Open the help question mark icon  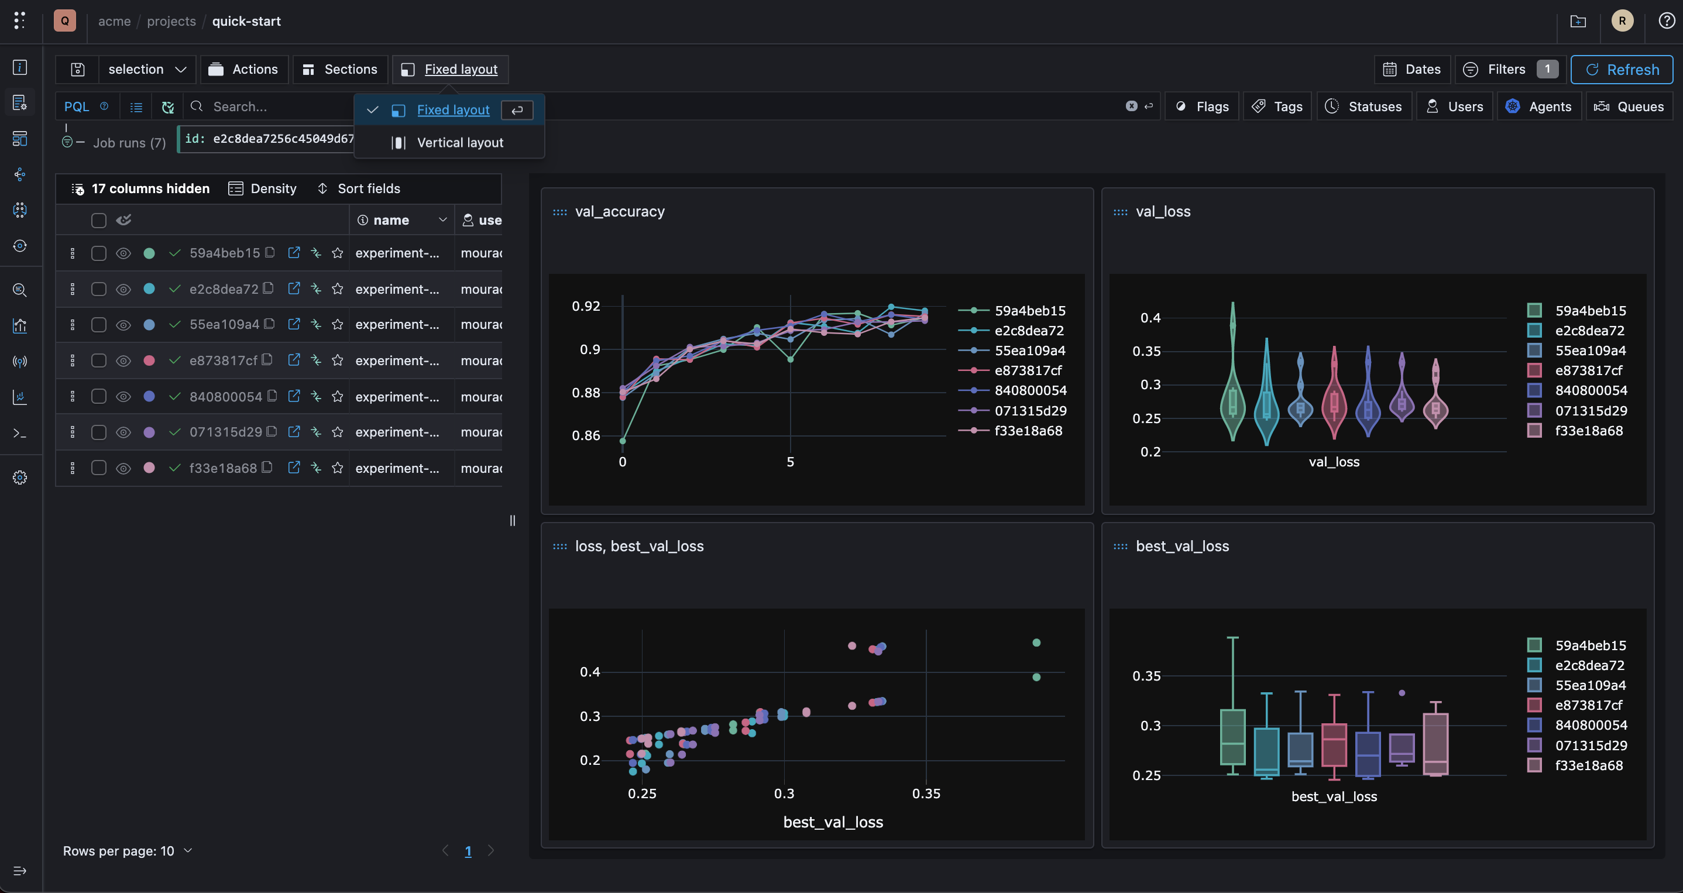coord(1666,21)
